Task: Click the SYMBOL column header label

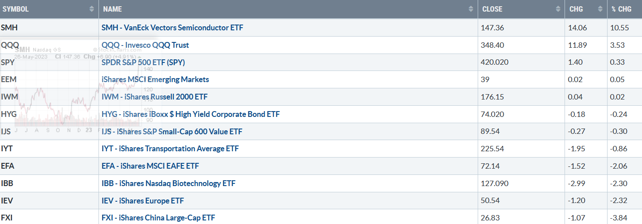Action: pyautogui.click(x=16, y=9)
